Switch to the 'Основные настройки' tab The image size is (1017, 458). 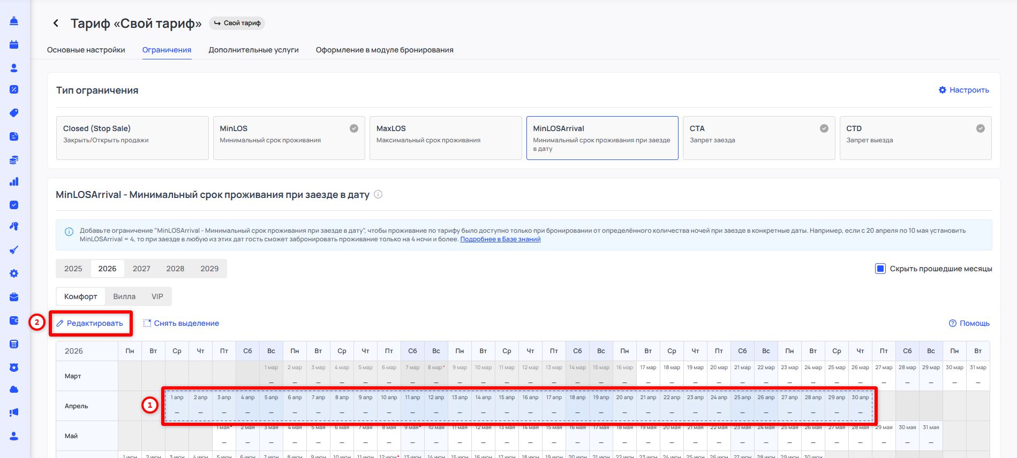coord(86,50)
